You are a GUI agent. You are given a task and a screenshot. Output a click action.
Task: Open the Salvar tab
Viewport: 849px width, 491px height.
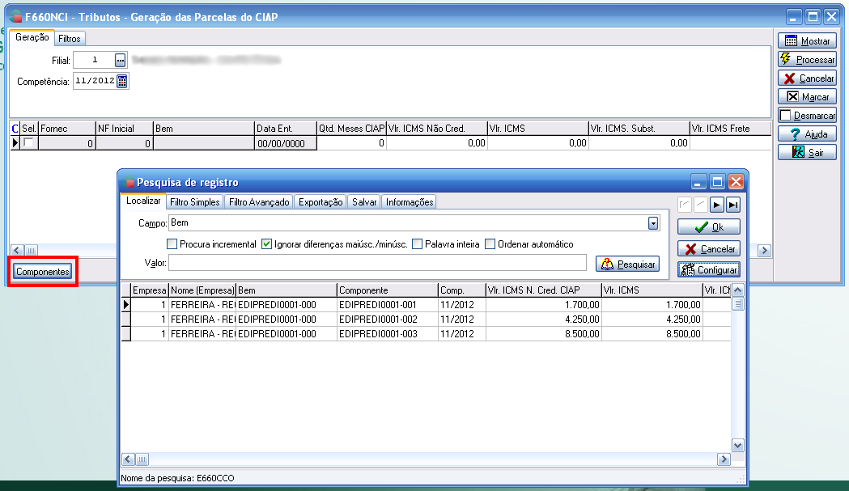point(364,202)
